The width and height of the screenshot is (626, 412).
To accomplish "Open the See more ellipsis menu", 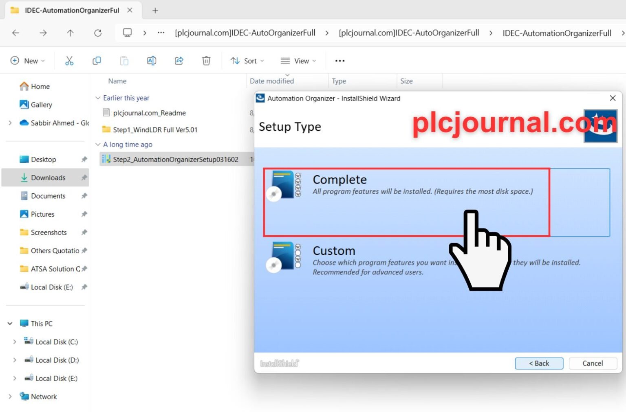I will point(339,60).
